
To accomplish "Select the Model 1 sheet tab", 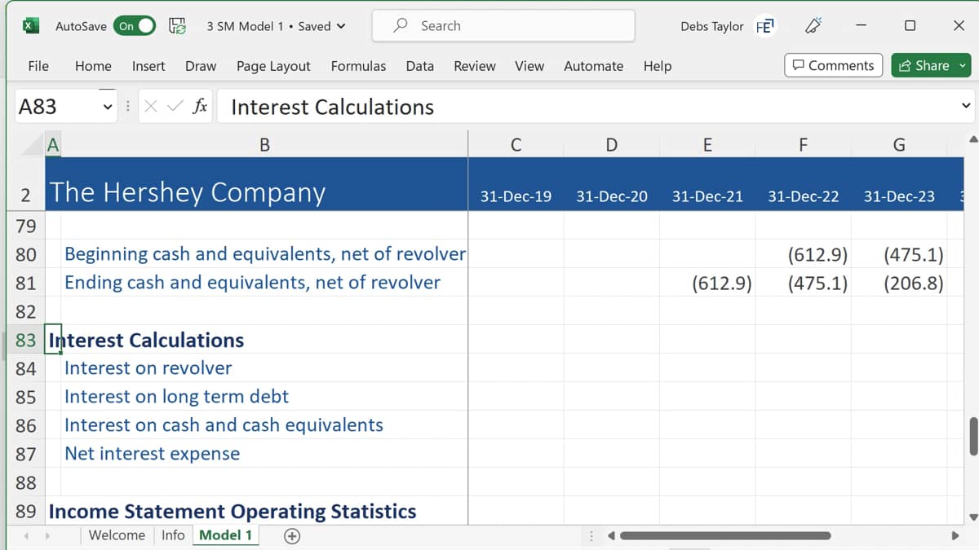I will 225,535.
